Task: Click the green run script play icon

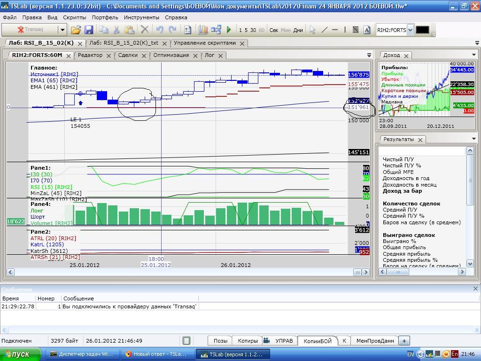Action: (229, 30)
